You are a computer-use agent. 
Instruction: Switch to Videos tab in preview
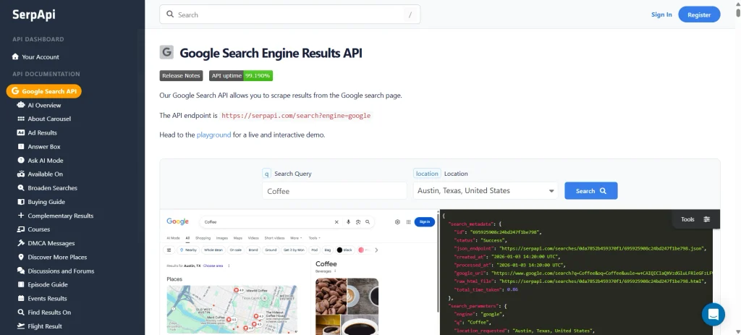(x=253, y=238)
